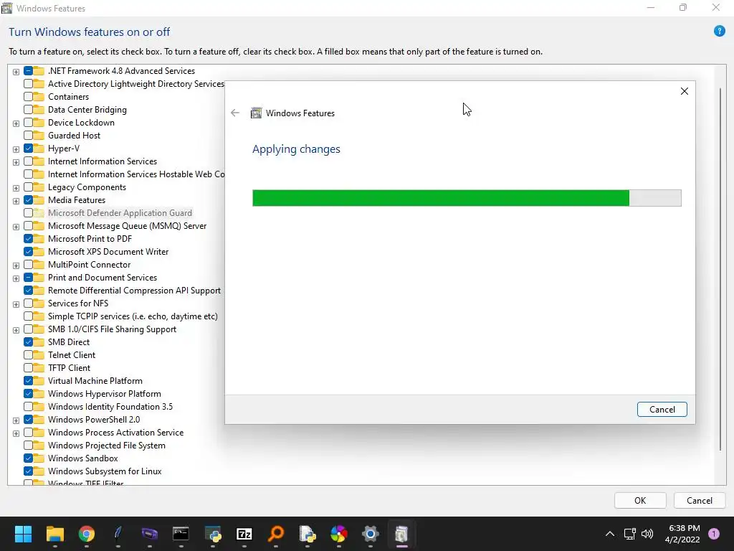Screen dimensions: 734x551
Task: Click the Containers folder icon
Action: 39,97
